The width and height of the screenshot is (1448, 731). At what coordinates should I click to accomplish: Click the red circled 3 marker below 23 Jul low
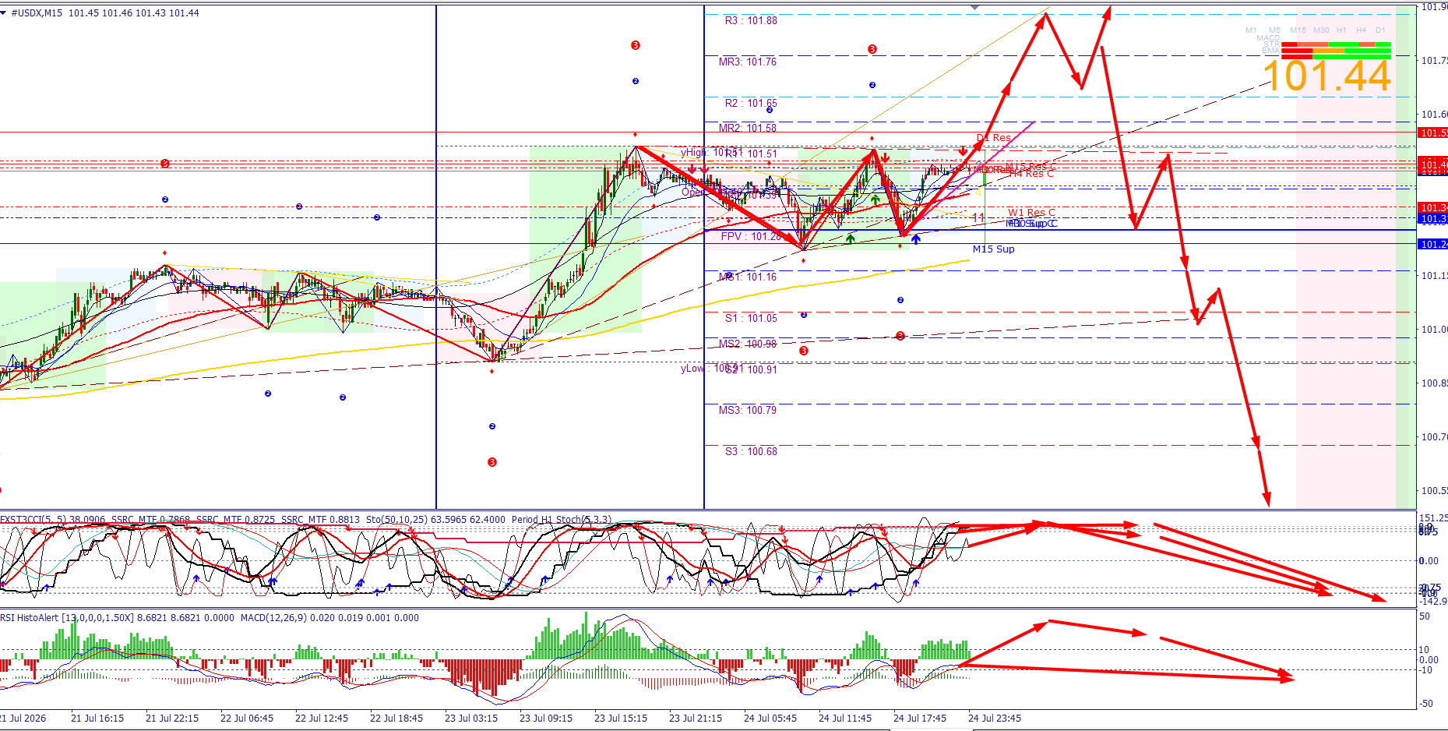[x=492, y=462]
